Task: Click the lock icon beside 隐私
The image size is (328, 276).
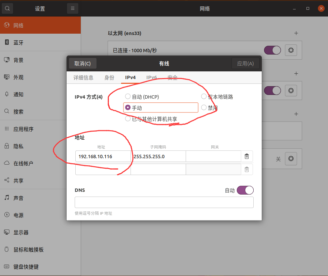Action: (x=7, y=146)
